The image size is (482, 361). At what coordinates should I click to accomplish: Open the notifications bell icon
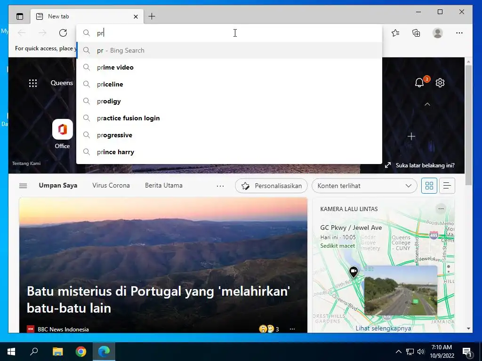pos(419,83)
